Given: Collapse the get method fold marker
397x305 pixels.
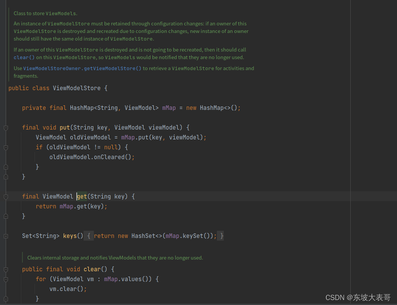Looking at the screenshot, I should pos(6,197).
